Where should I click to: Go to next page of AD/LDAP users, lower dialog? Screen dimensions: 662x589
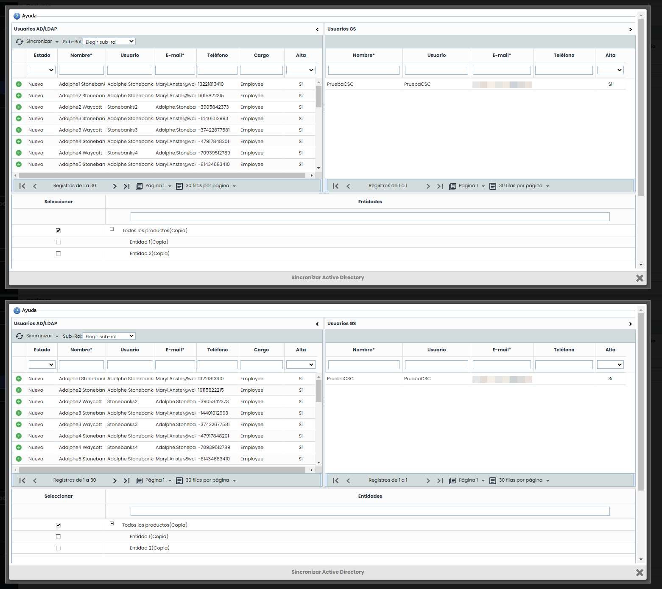pos(115,480)
